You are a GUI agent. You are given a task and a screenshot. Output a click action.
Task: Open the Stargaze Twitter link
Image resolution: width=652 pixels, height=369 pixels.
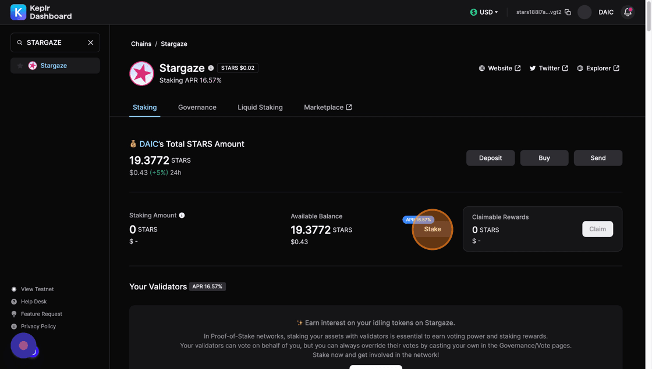tap(548, 69)
